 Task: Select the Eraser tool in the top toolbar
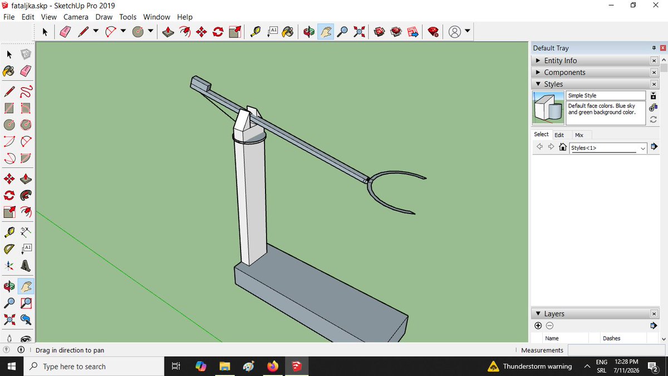(65, 32)
